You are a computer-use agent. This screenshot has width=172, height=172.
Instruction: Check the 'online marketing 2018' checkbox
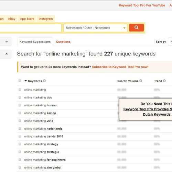[x=20, y=121]
